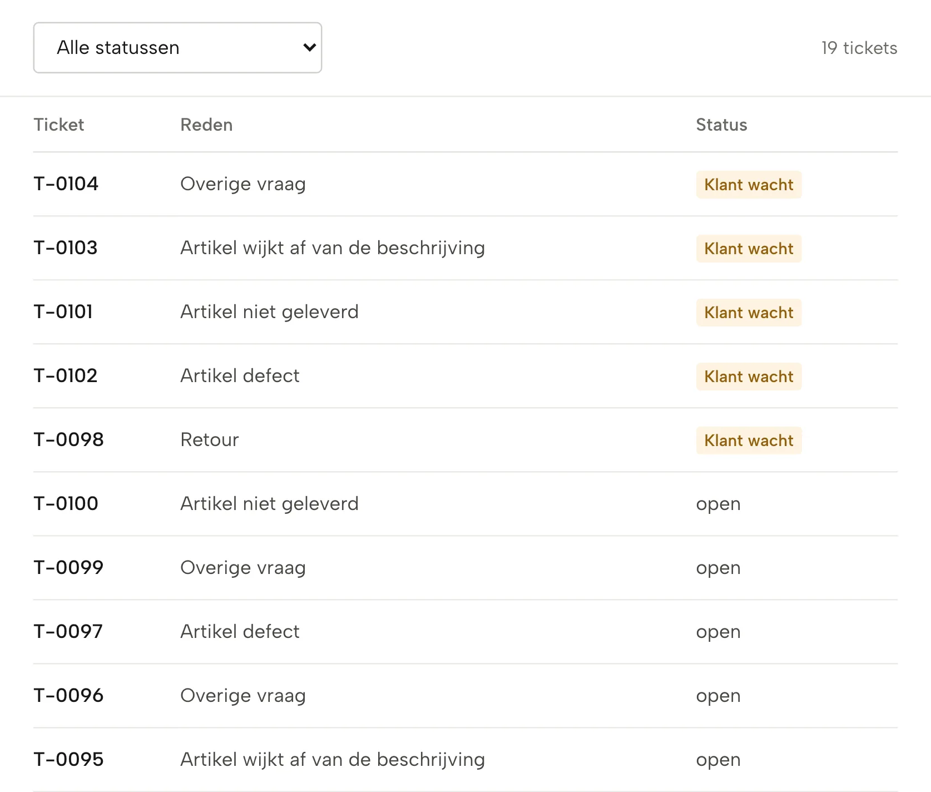Click the Reden column header
Screen dimensions: 931x792
point(206,125)
